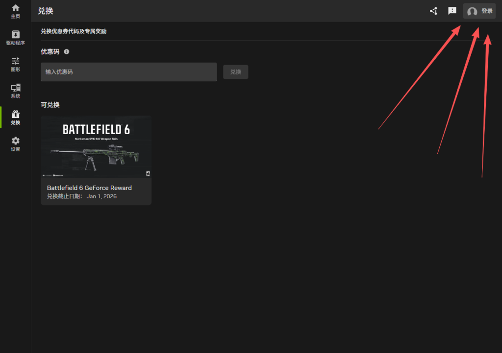This screenshot has height=353, width=502.
Task: Switch to the 驱动程序 sidebar label
Action: 15,43
